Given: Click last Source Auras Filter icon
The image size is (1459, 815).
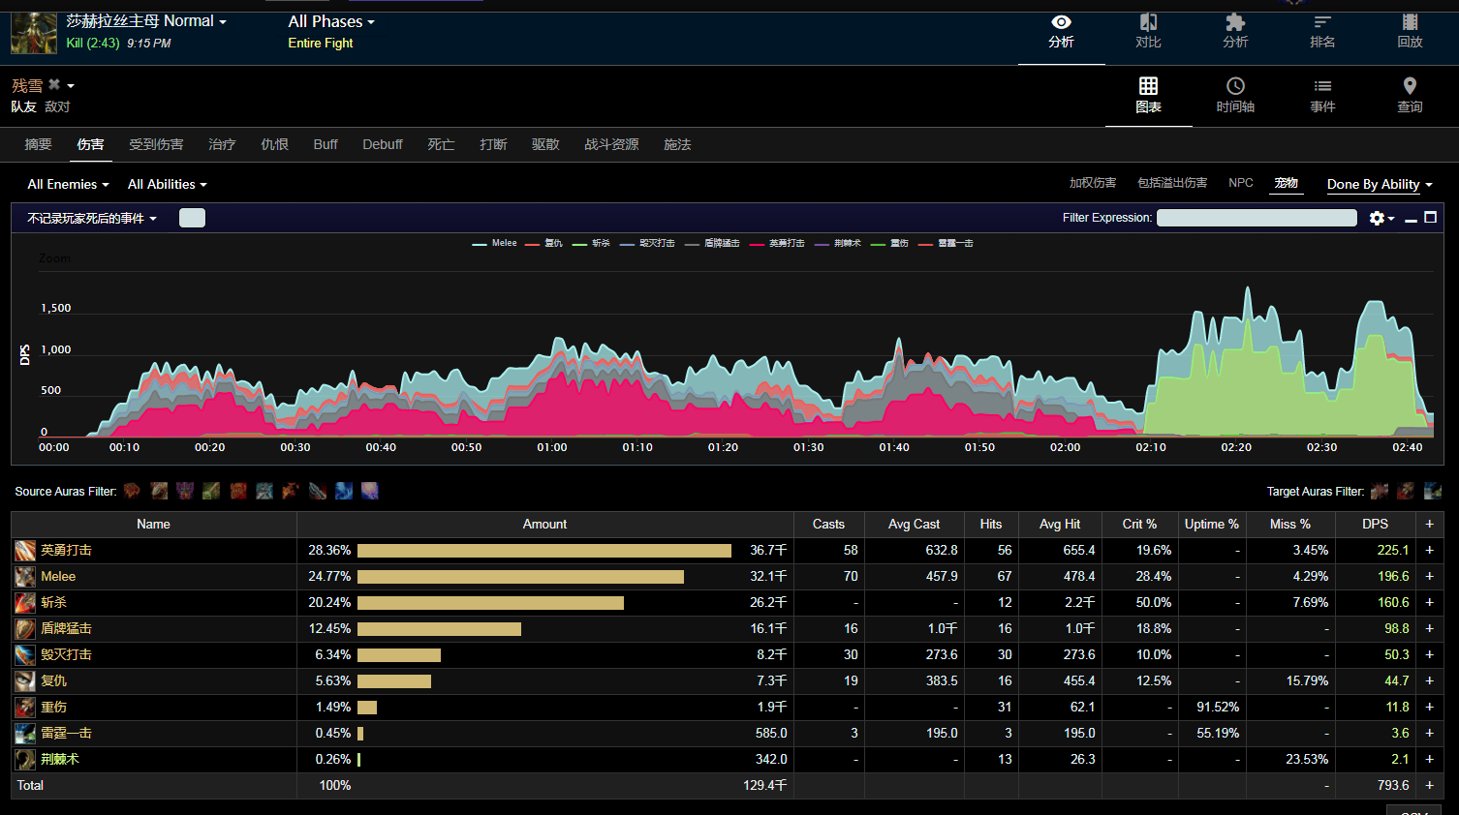Looking at the screenshot, I should pyautogui.click(x=370, y=491).
